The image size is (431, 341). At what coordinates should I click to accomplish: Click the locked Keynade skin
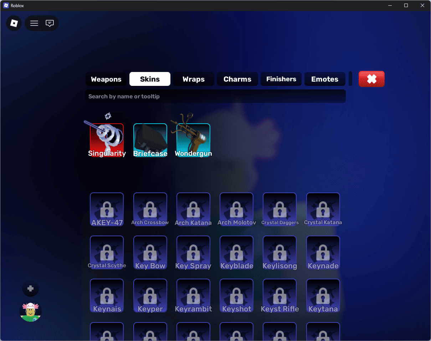point(323,253)
